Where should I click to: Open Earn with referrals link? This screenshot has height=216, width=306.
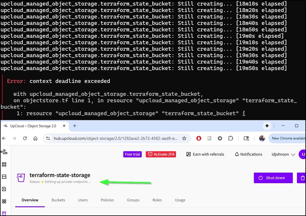205,154
